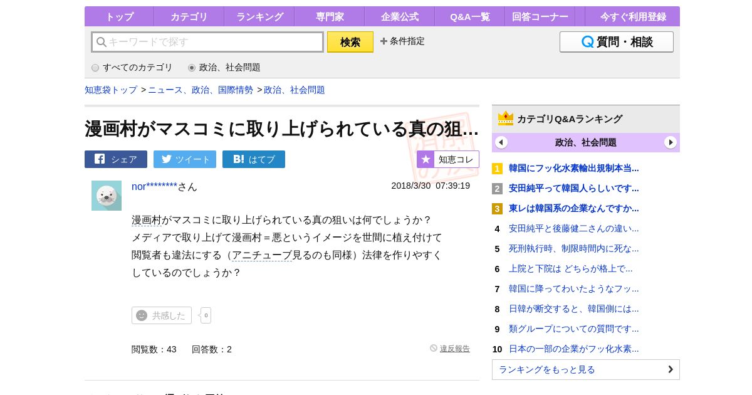The height and width of the screenshot is (395, 752).
Task: Open rank 6 上院と下院 link
Action: pyautogui.click(x=571, y=268)
